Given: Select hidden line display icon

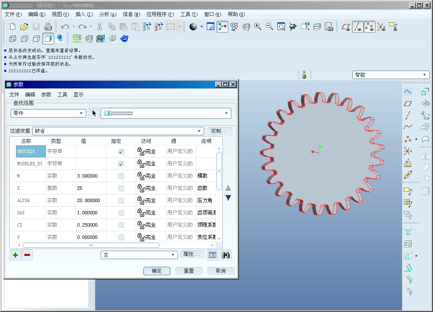Looking at the screenshot, I should tap(25, 38).
